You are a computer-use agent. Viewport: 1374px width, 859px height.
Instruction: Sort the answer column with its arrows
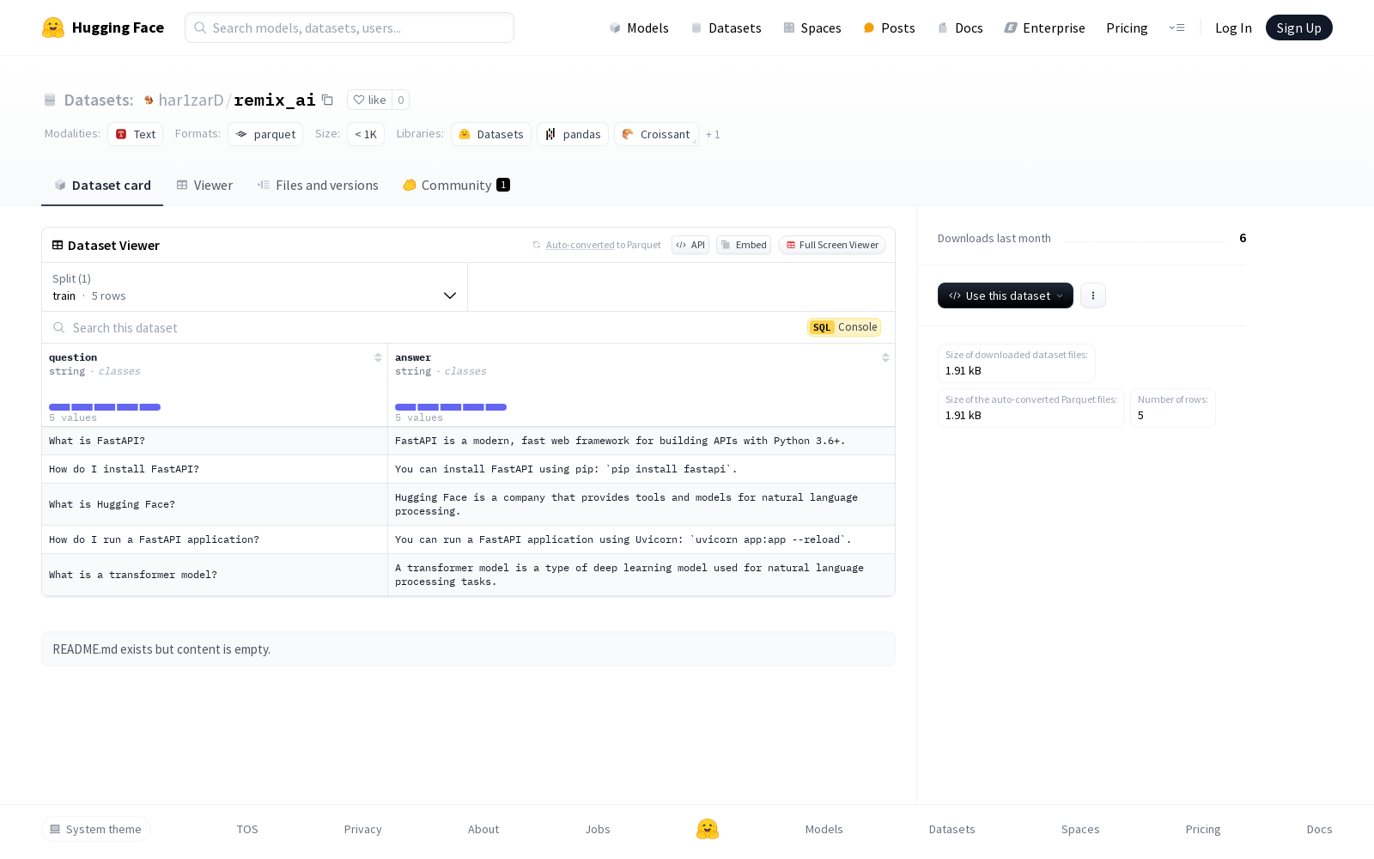(885, 357)
